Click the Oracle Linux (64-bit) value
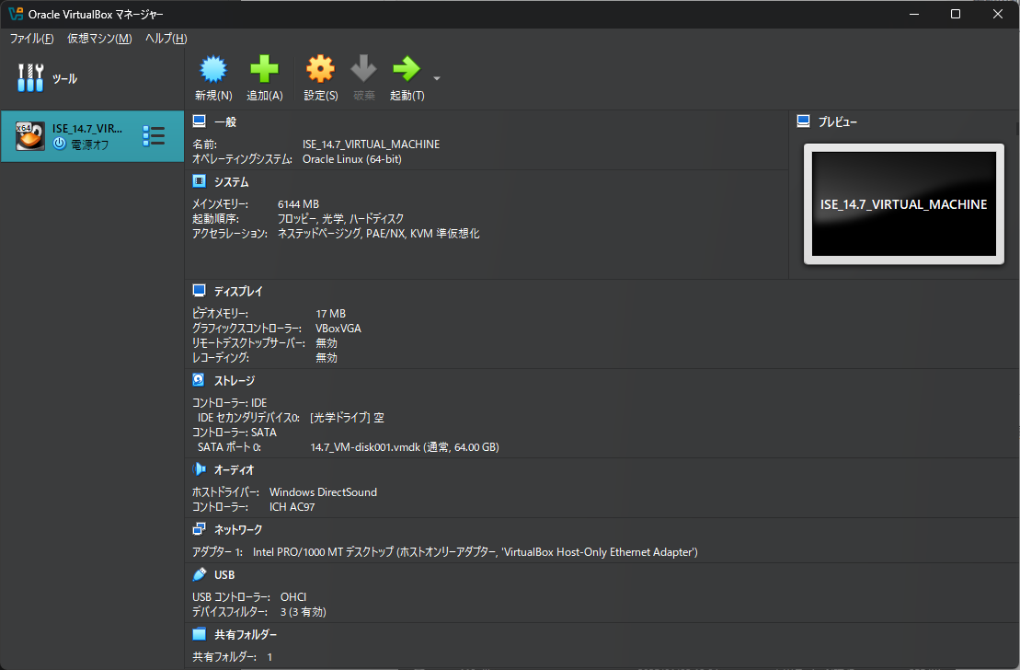Viewport: 1020px width, 670px height. [x=352, y=159]
